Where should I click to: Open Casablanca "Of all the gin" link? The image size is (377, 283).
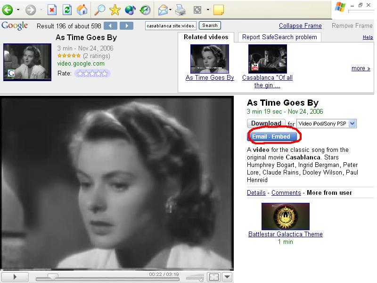tap(267, 81)
